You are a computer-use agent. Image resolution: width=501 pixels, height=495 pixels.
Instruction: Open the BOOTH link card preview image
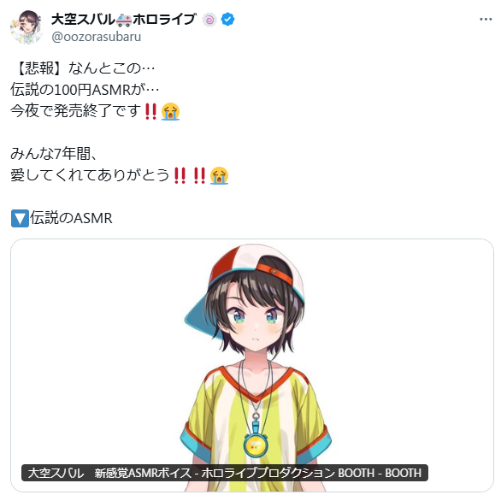tap(252, 365)
